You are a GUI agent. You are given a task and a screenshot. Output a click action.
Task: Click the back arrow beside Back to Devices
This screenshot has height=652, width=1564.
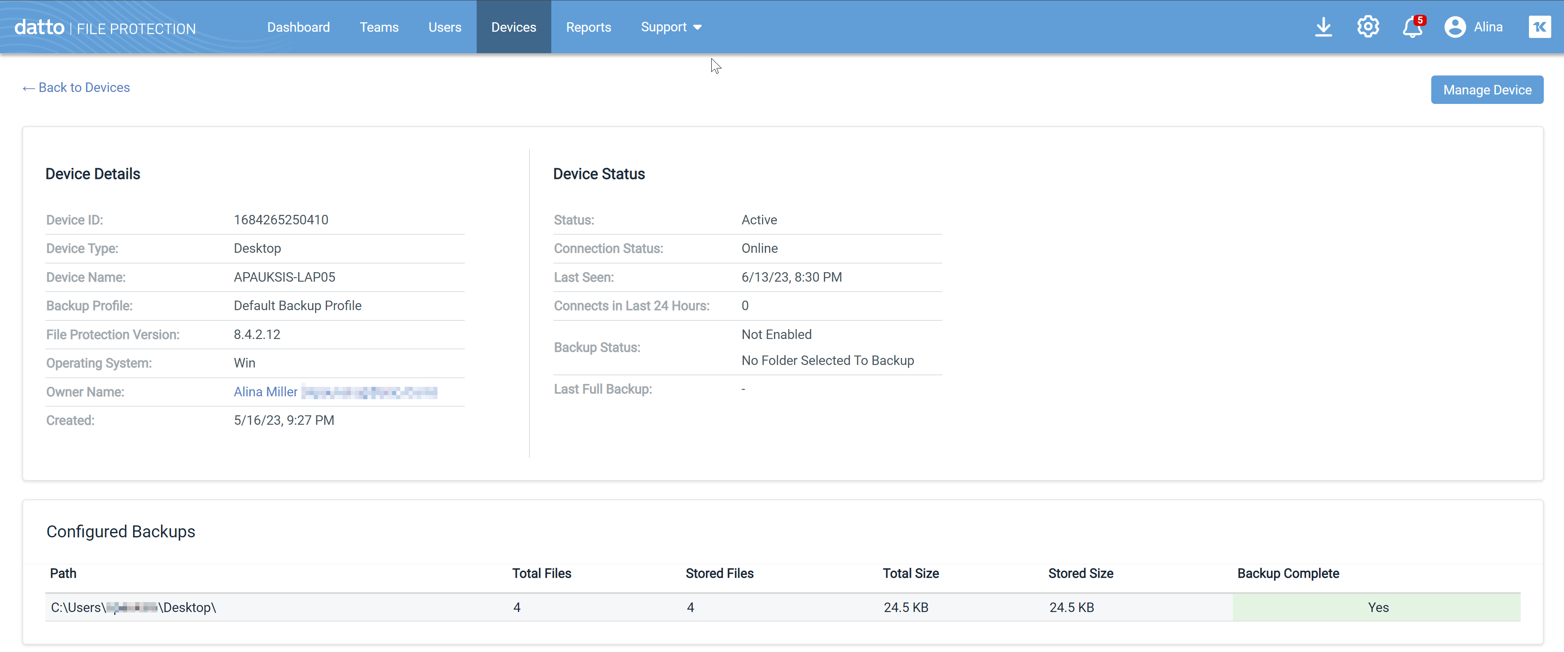click(28, 89)
